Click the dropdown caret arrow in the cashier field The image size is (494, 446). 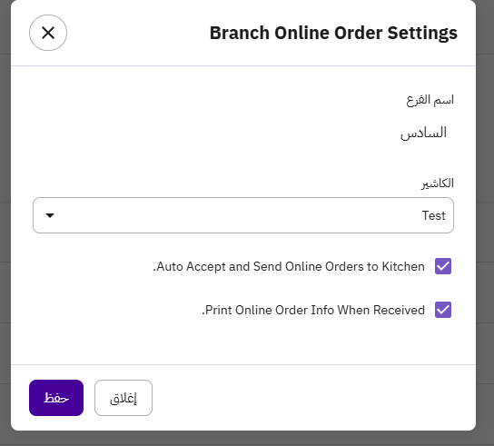pos(50,215)
